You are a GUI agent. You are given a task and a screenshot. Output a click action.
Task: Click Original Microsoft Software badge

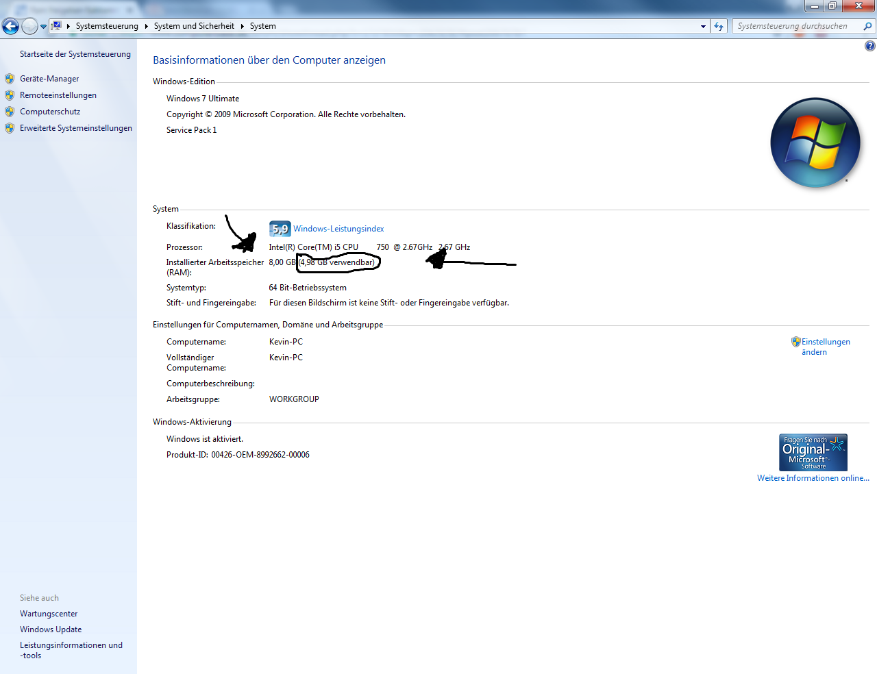pos(813,452)
